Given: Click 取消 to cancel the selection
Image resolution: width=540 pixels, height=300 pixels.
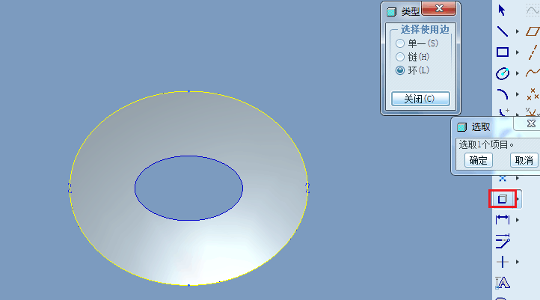Looking at the screenshot, I should (524, 160).
